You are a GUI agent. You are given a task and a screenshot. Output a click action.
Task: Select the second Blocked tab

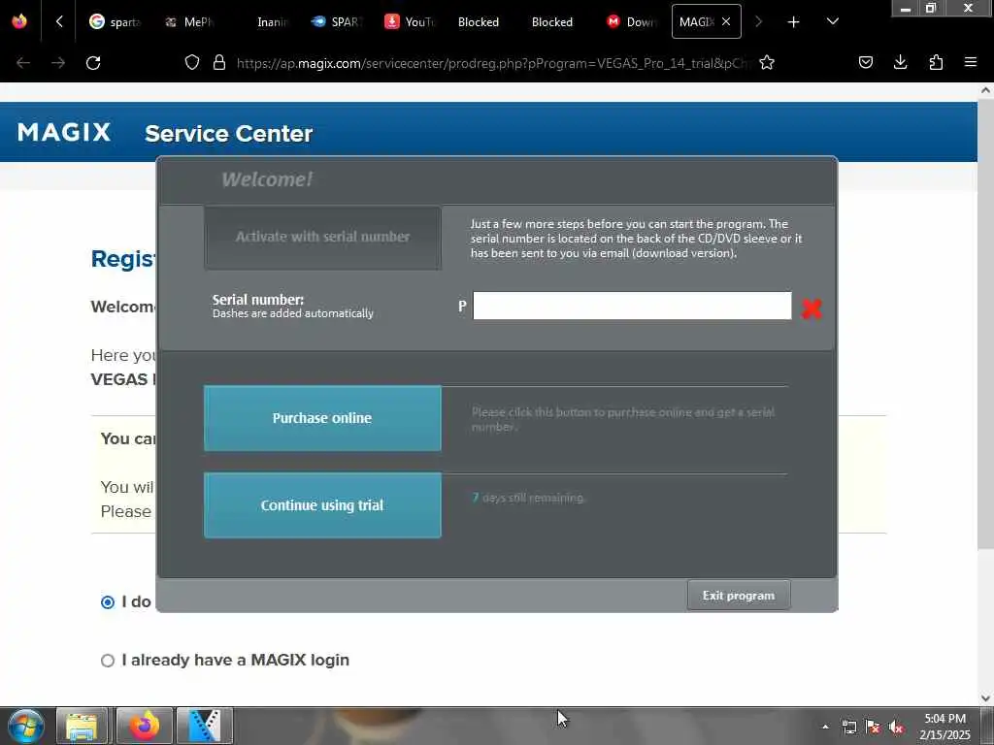click(551, 21)
